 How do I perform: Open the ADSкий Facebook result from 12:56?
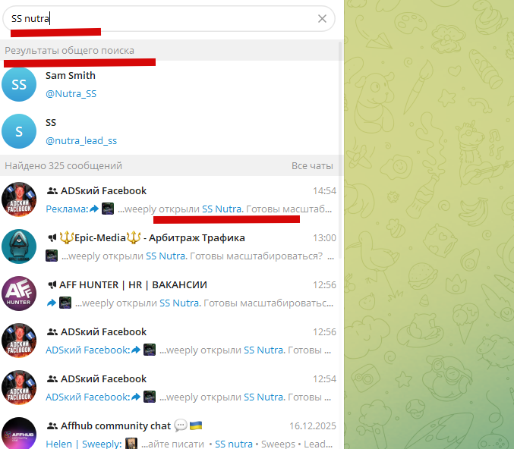(171, 341)
